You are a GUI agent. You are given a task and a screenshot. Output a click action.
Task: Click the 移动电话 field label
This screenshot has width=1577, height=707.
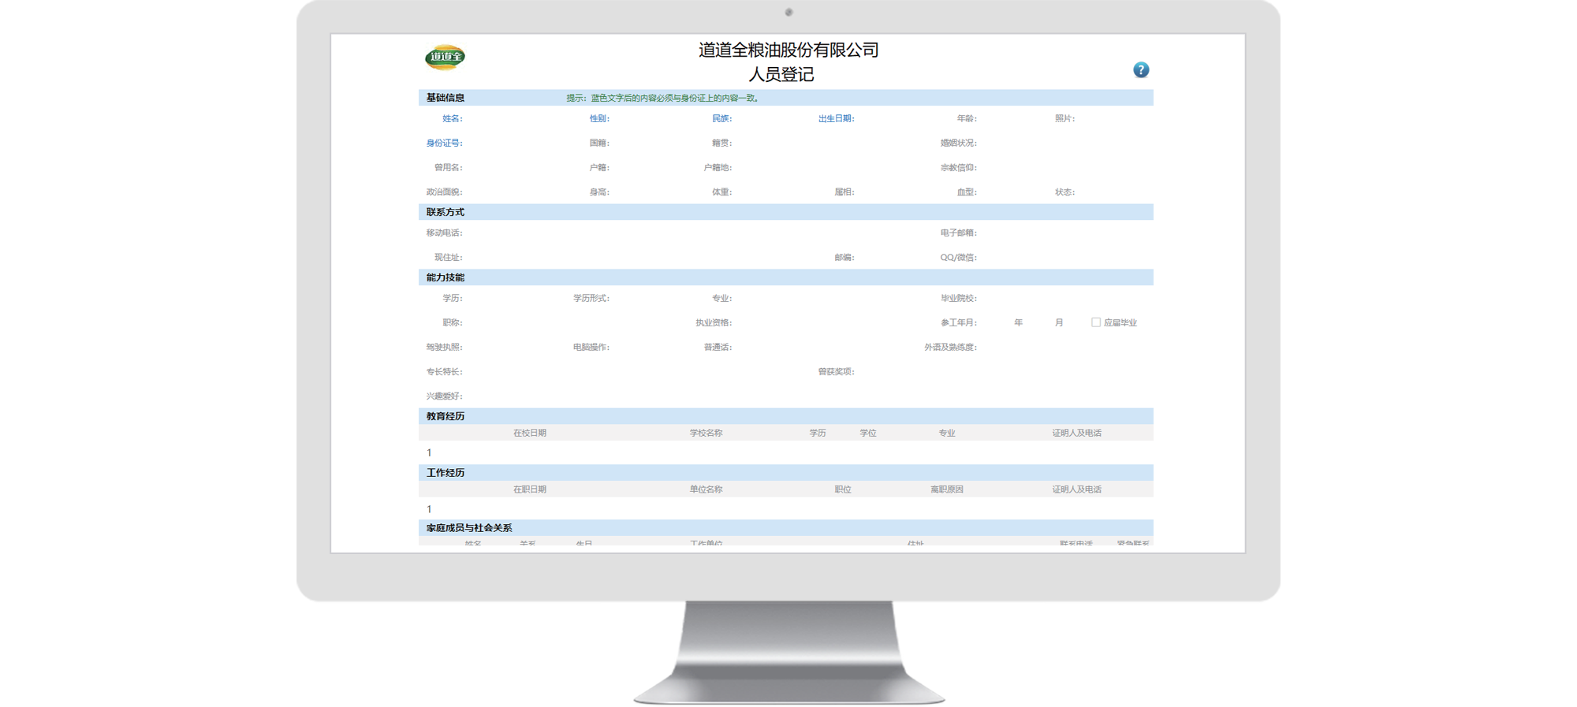[x=444, y=233]
